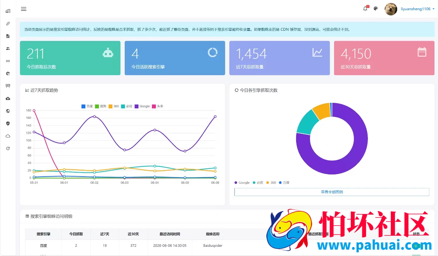The width and height of the screenshot is (438, 256).
Task: Click the slanted chain link sidebar icon
Action: pos(8,24)
